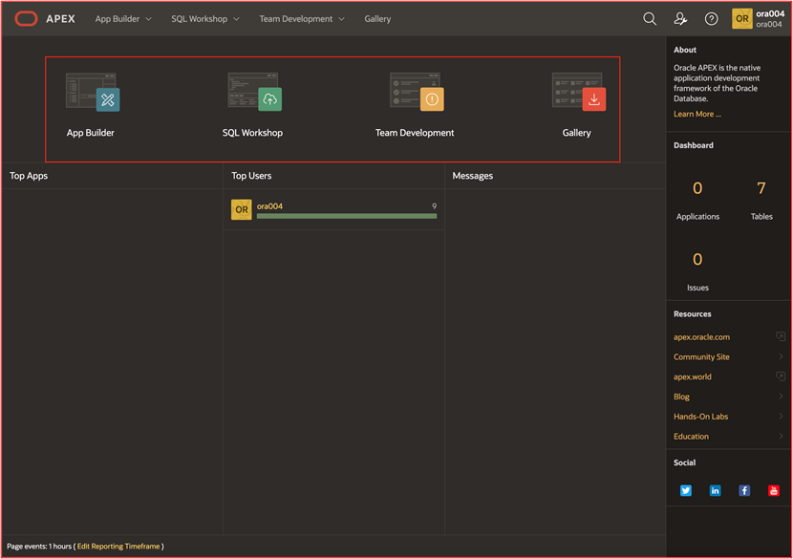Open the Twitter social icon
Viewport: 793px width, 559px height.
point(686,490)
